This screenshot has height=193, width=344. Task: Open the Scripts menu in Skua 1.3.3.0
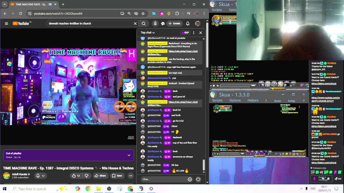coord(217,101)
